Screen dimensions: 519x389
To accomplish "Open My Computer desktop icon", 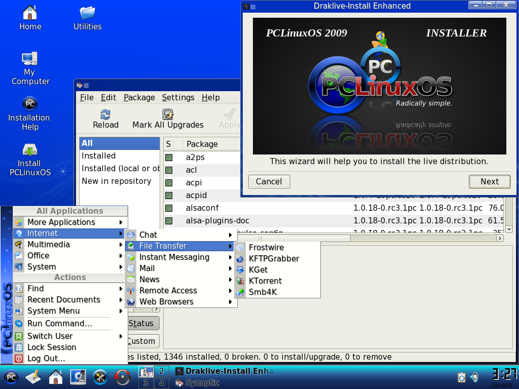I will coord(30,68).
